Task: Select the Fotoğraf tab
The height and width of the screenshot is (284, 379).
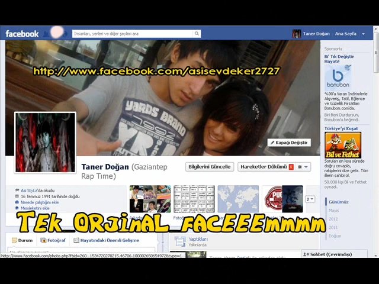Action: click(x=53, y=241)
